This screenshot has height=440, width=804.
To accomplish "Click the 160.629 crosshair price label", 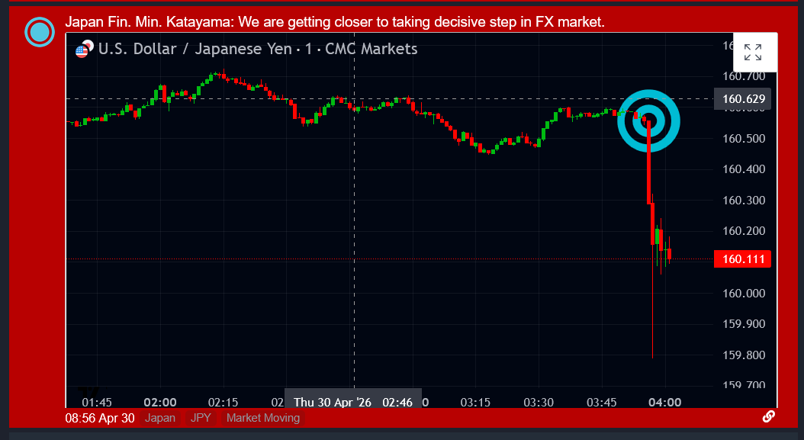I will click(742, 99).
